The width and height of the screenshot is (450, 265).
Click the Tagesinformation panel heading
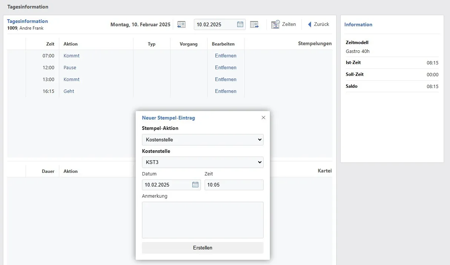pyautogui.click(x=27, y=21)
